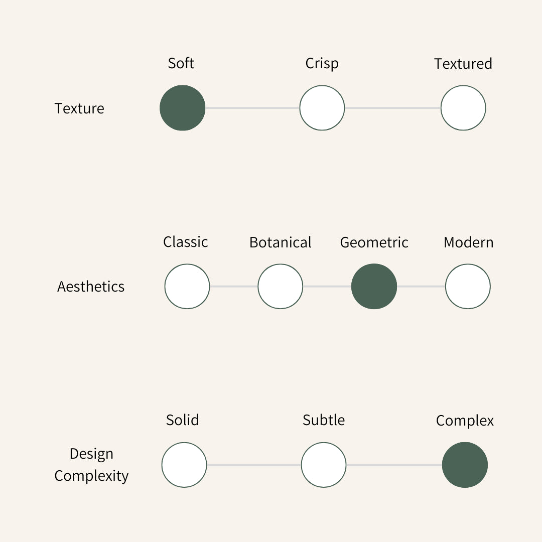Select the filled Geometric circle
The image size is (542, 542).
coord(374,286)
